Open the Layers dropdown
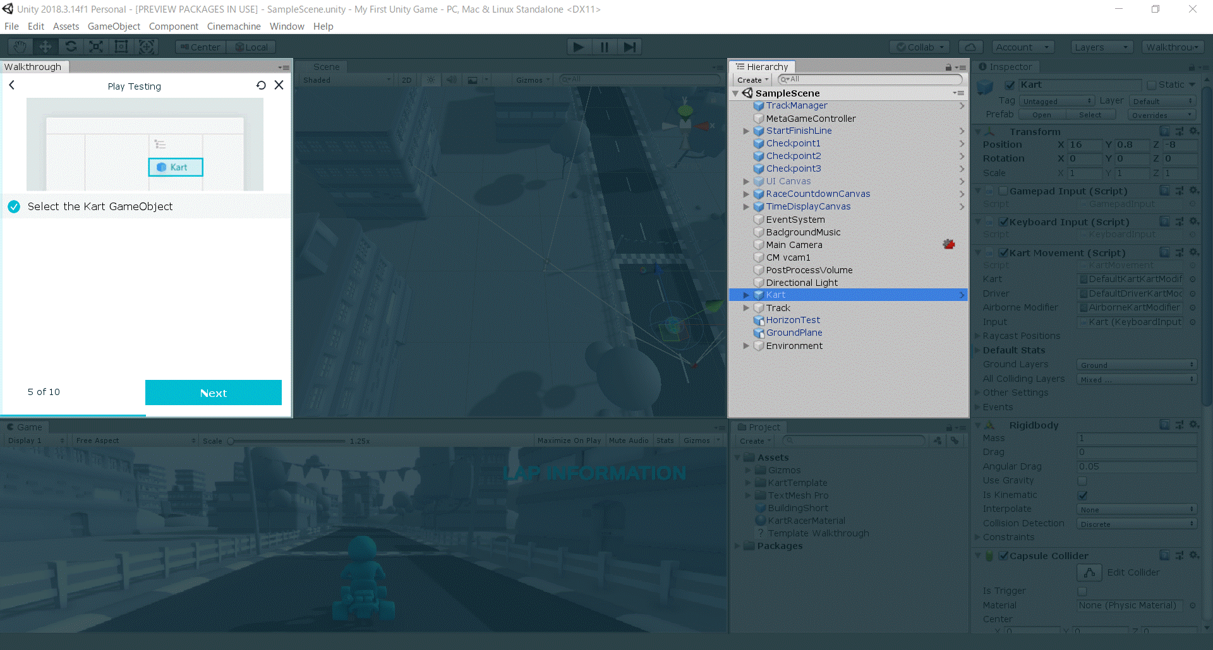 click(1101, 47)
